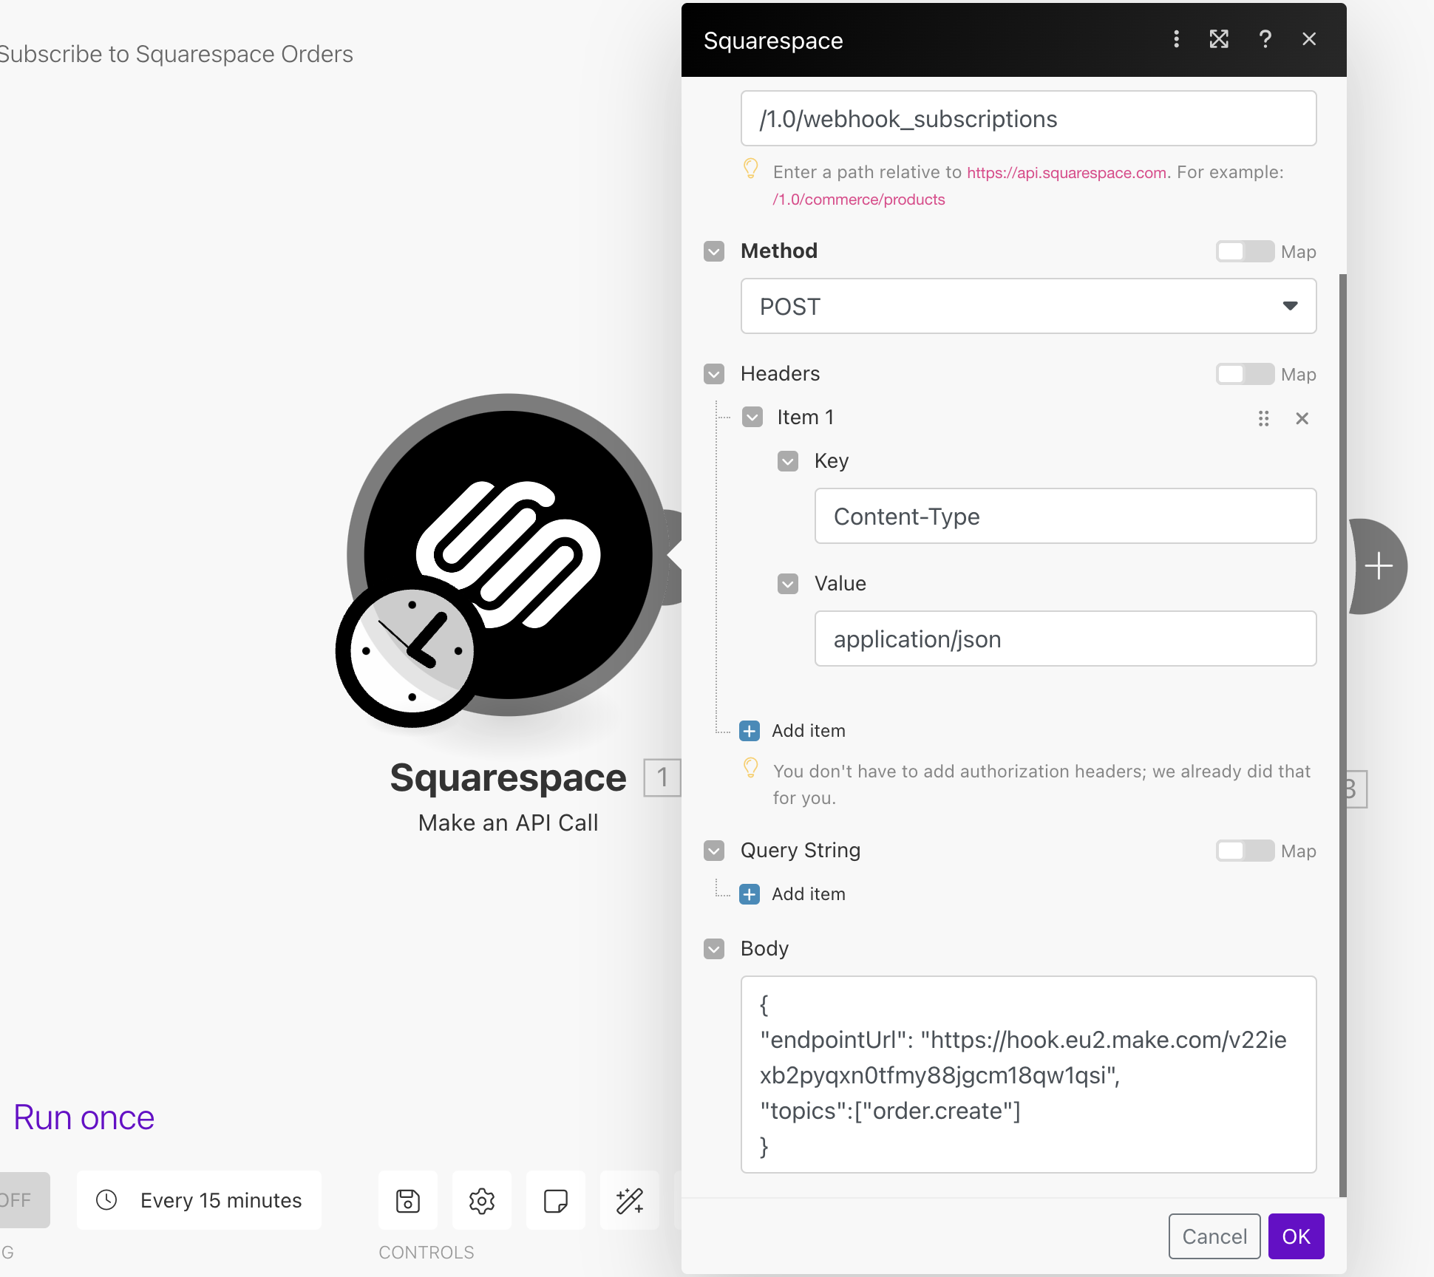Collapse the Query String section
The width and height of the screenshot is (1434, 1277).
tap(714, 851)
